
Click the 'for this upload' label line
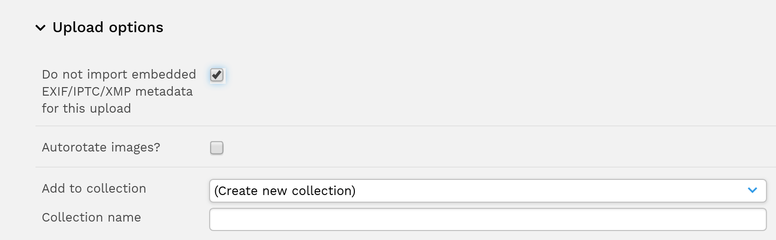[86, 108]
